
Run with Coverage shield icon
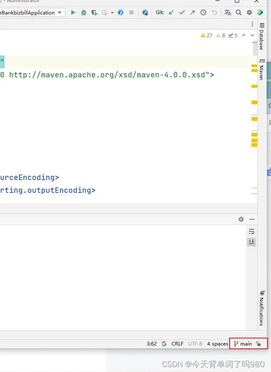94,12
